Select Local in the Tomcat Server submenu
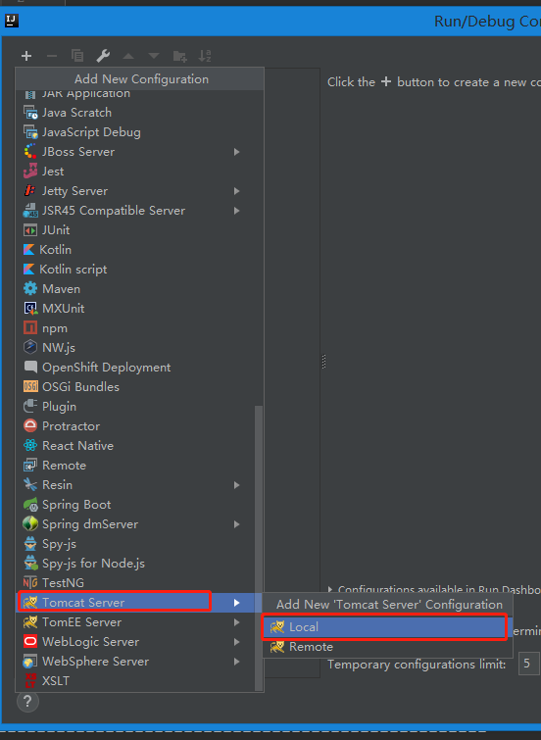 387,627
